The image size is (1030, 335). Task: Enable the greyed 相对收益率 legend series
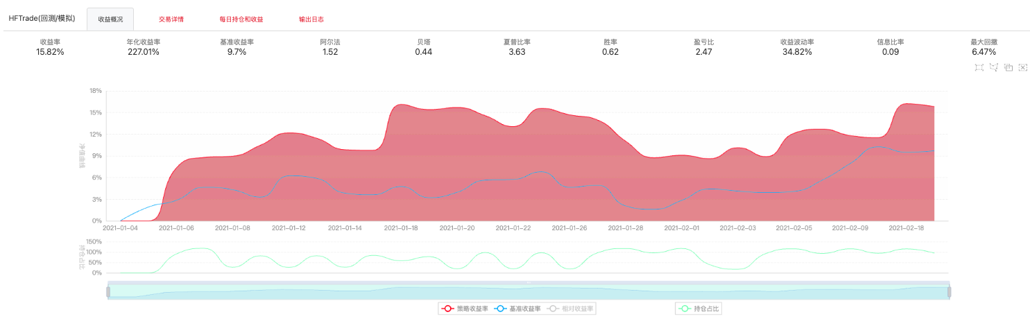point(570,309)
